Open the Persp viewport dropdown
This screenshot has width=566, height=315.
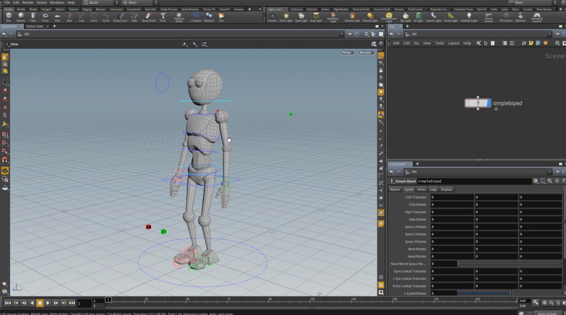(347, 52)
